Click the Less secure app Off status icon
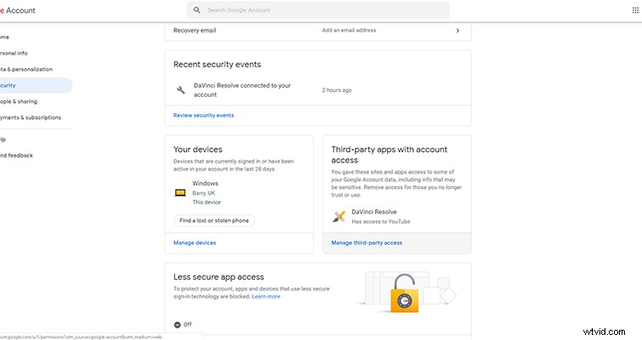Screen dimensions: 642x340 [x=177, y=324]
